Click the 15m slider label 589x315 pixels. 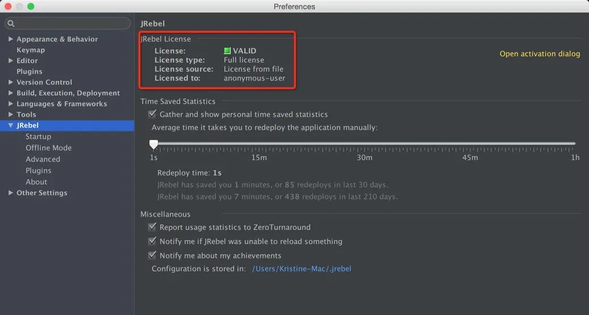[x=259, y=157]
